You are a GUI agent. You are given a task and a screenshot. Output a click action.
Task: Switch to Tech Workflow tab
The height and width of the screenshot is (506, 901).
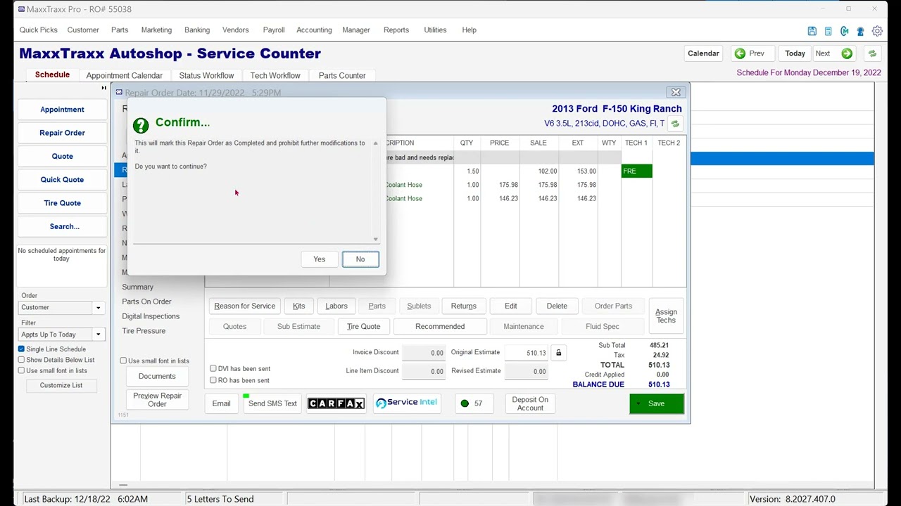[275, 75]
